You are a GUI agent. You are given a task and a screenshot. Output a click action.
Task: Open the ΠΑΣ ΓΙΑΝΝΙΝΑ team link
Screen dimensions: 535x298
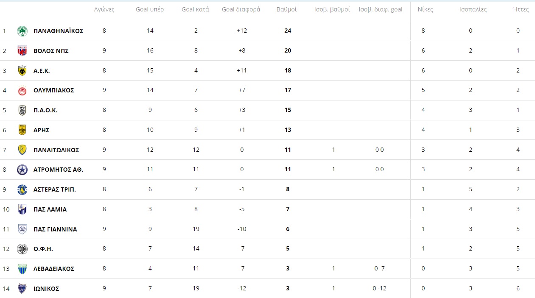(x=55, y=229)
